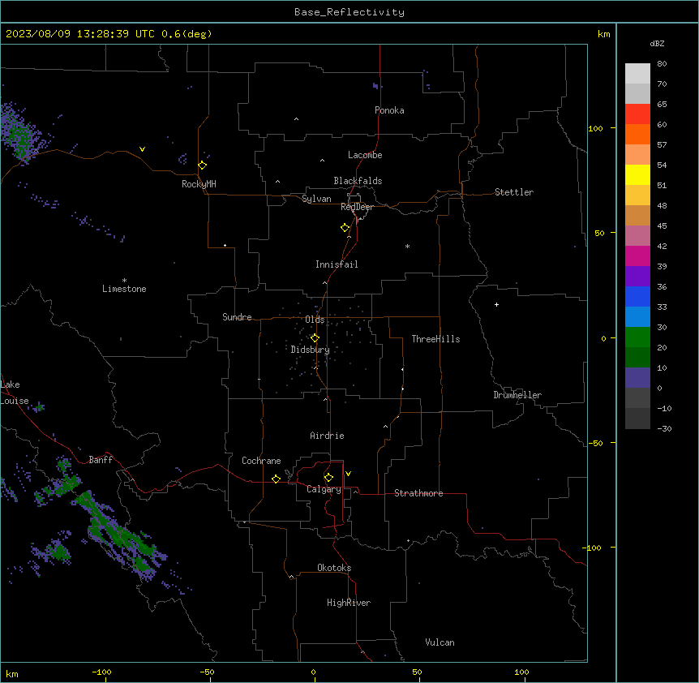Select the yellow diamond marker south of RedDeer
699x683 pixels.
click(x=345, y=228)
